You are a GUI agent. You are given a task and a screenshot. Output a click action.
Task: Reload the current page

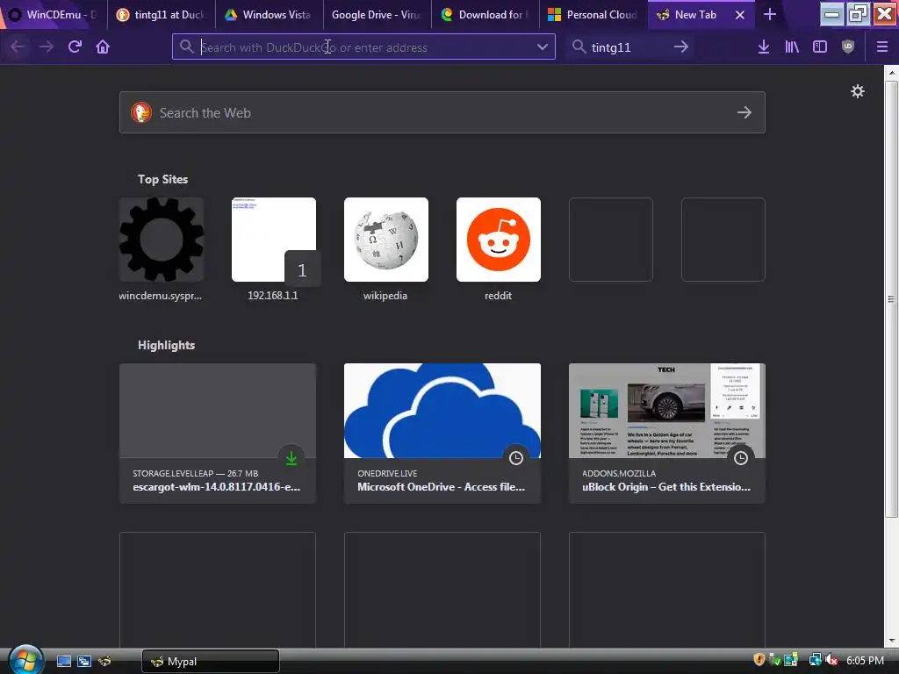click(75, 47)
